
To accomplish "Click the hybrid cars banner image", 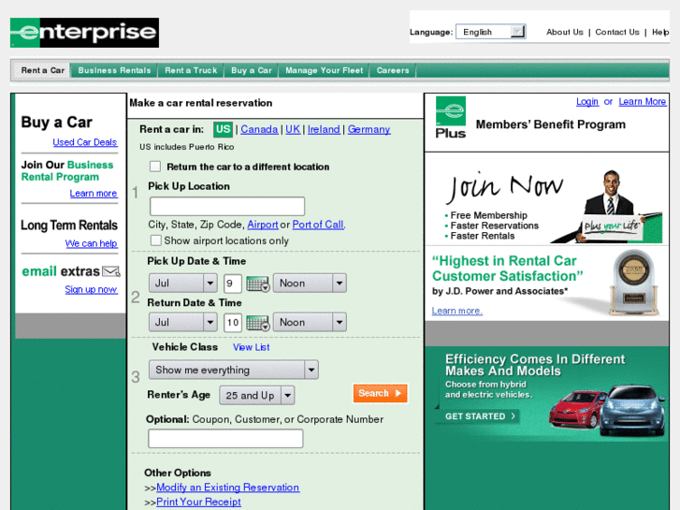I will pos(607,410).
